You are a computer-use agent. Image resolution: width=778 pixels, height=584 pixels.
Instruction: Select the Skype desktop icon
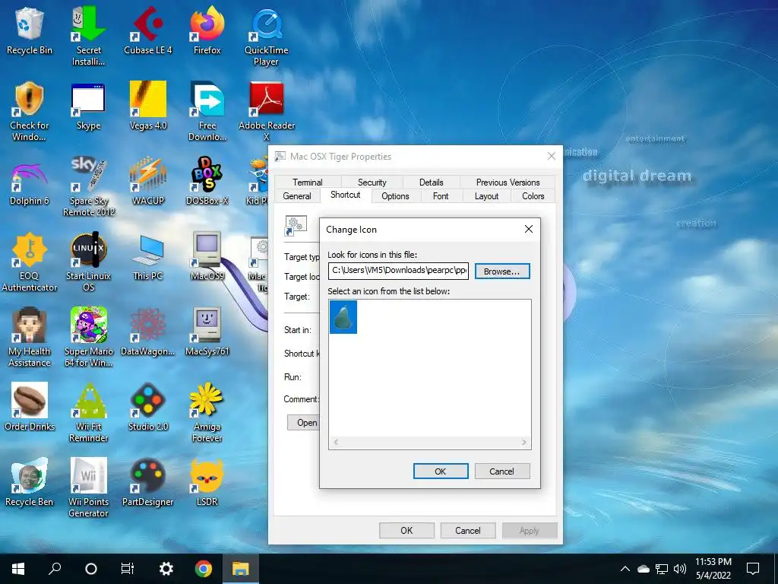(89, 106)
